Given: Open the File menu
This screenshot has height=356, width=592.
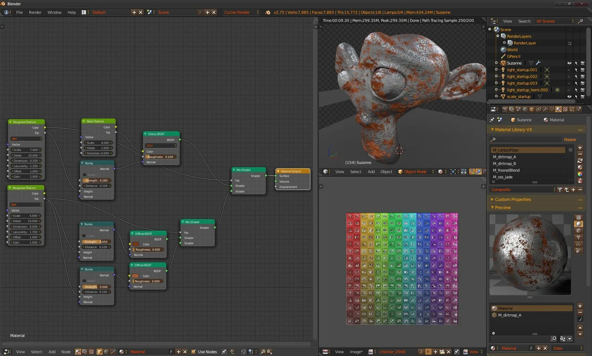Looking at the screenshot, I should coord(19,12).
